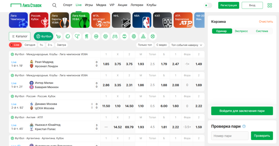Open the Лотереи menu item
This screenshot has width=279, height=146.
point(137,5)
